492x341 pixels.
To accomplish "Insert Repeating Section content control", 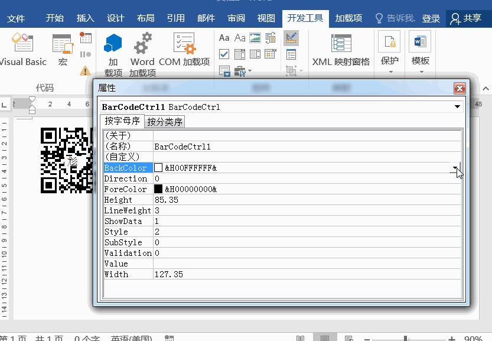I will click(x=224, y=72).
